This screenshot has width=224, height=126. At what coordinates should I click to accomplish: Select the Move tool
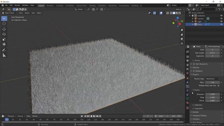pyautogui.click(x=4, y=29)
